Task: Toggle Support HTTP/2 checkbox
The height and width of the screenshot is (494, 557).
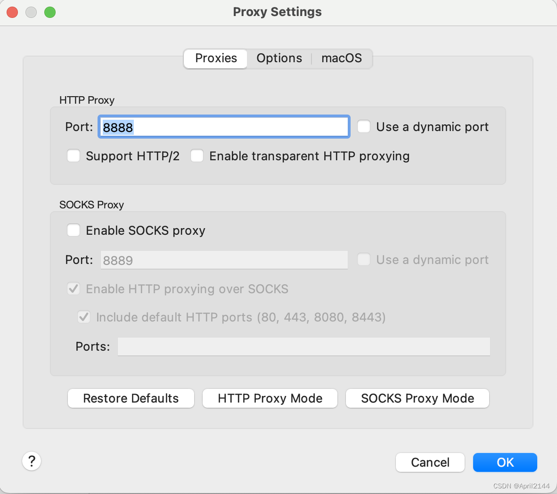Action: pyautogui.click(x=74, y=156)
